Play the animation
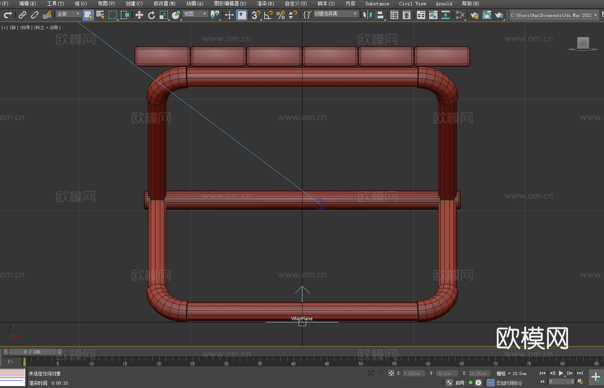 (x=561, y=373)
